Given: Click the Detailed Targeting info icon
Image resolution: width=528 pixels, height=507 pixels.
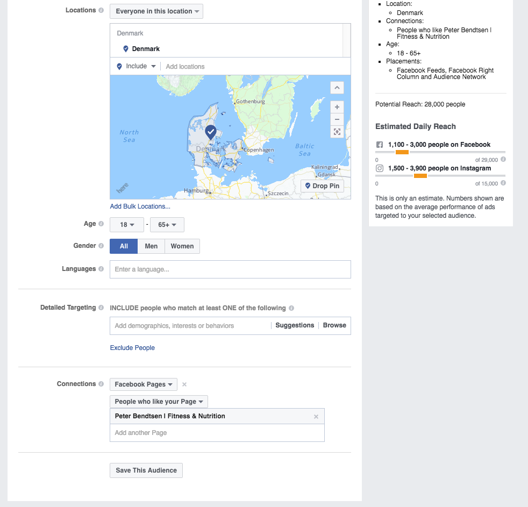Looking at the screenshot, I should coord(101,308).
